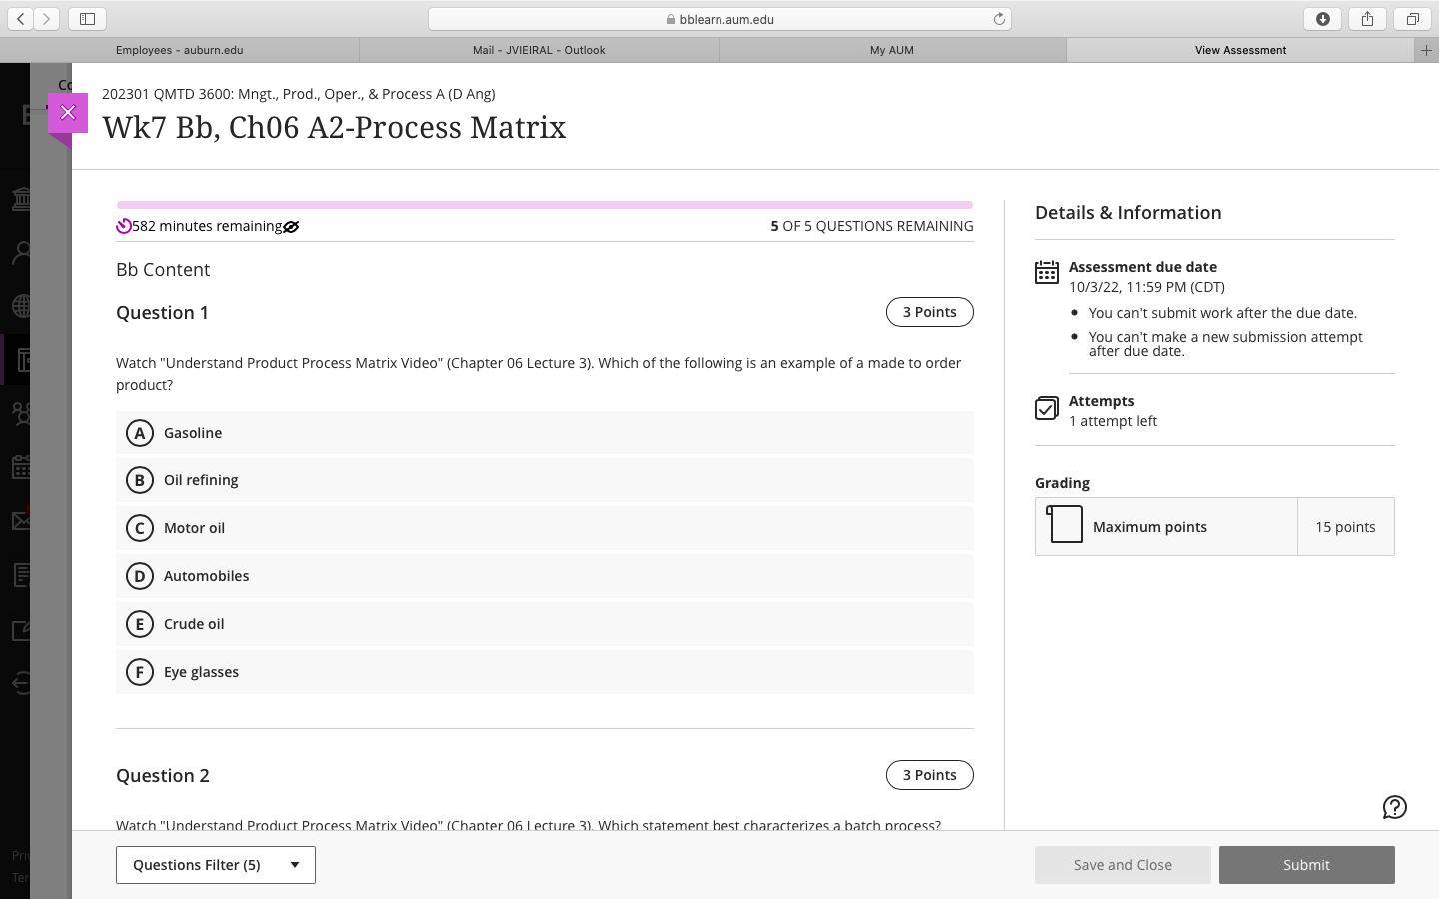Open the Questions Filter dropdown
The image size is (1439, 899).
(x=215, y=865)
